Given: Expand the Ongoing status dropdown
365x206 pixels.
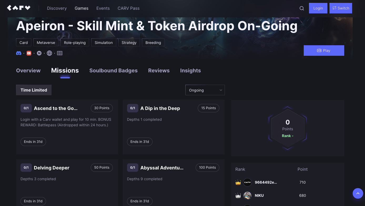Looking at the screenshot, I should point(205,90).
